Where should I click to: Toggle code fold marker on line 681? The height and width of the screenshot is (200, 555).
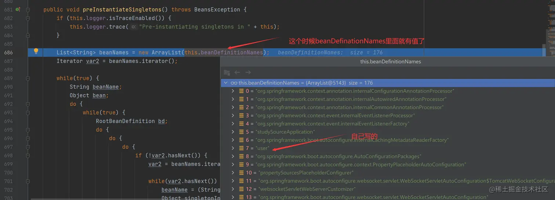click(28, 10)
